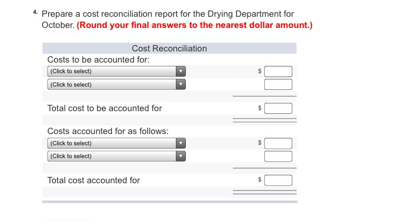
Task: Click the Total cost accounted for amount box
Action: pyautogui.click(x=278, y=180)
